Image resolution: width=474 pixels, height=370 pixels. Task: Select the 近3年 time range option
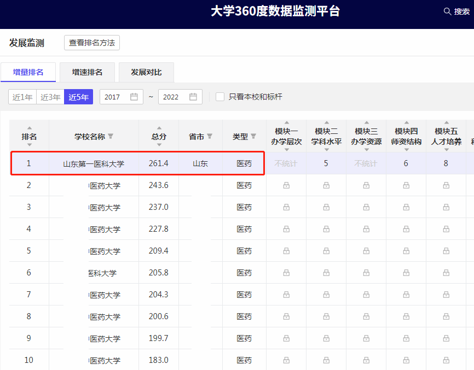(x=50, y=97)
